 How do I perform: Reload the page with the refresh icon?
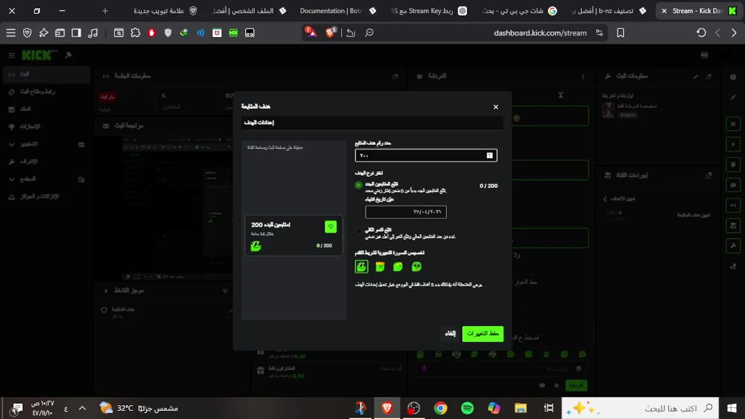[701, 33]
